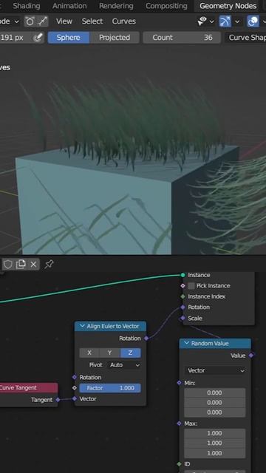Select the Geometry Nodes workspace tab
This screenshot has width=266, height=473.
click(228, 6)
